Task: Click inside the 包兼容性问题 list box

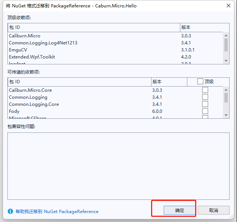Action: [x=118, y=166]
